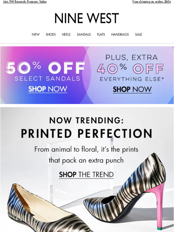Open the NEW menu item
Viewport: 174px width, 232px height.
pyautogui.click(x=36, y=34)
